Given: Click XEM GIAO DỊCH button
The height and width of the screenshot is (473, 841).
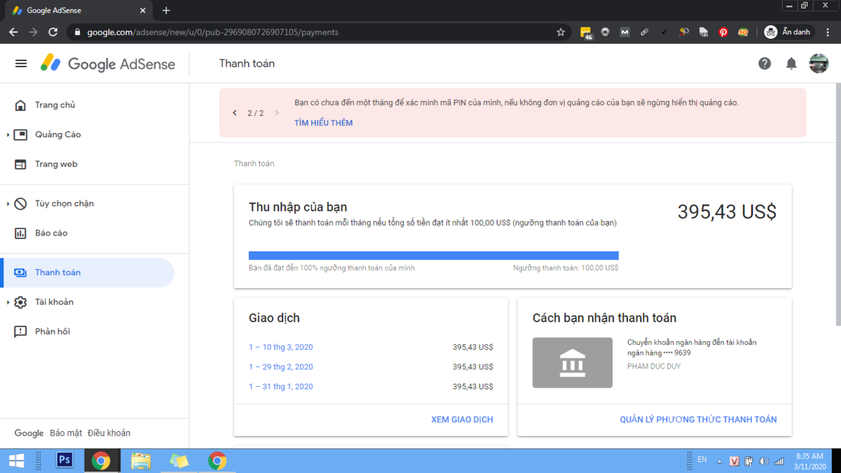Looking at the screenshot, I should (462, 420).
